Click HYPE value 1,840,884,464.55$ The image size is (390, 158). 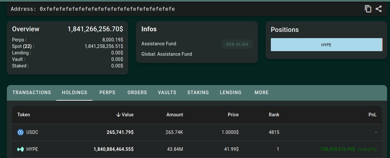click(x=114, y=149)
